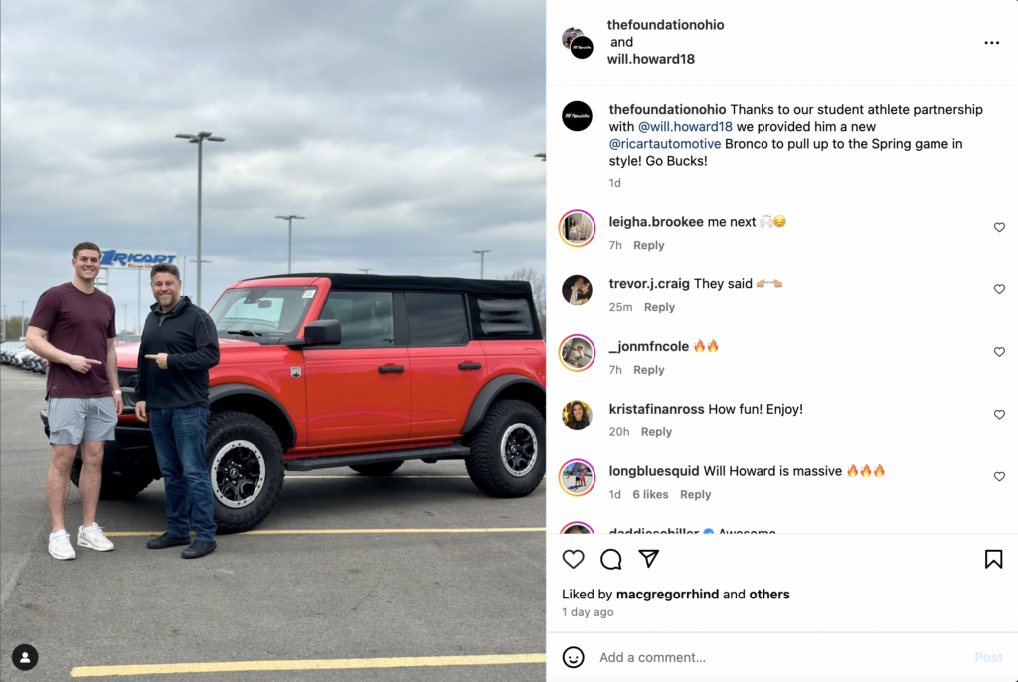
Task: Open the three-dots more options menu
Action: (991, 42)
